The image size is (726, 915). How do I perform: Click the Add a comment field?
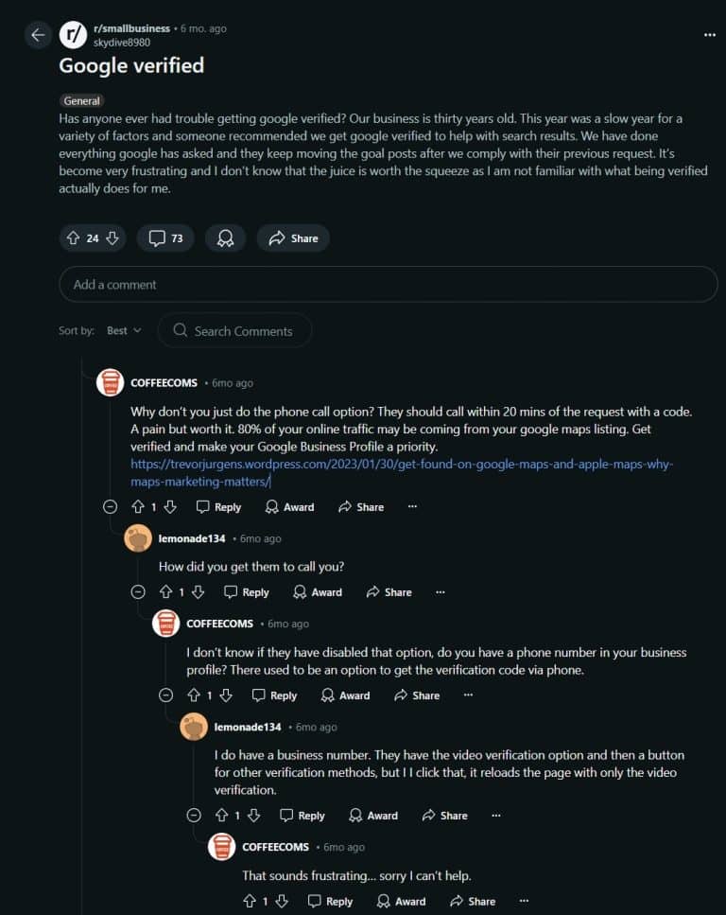pyautogui.click(x=388, y=284)
